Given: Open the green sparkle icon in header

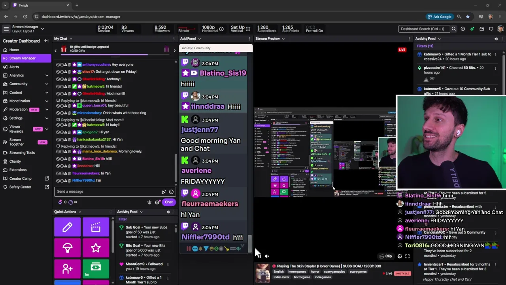Looking at the screenshot, I should click(x=472, y=29).
